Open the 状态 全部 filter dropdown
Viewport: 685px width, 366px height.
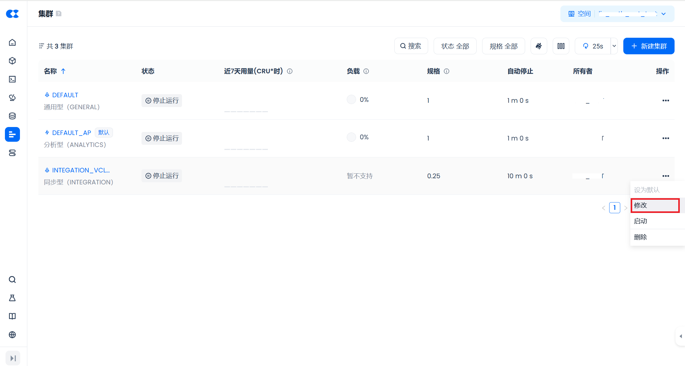pos(455,46)
